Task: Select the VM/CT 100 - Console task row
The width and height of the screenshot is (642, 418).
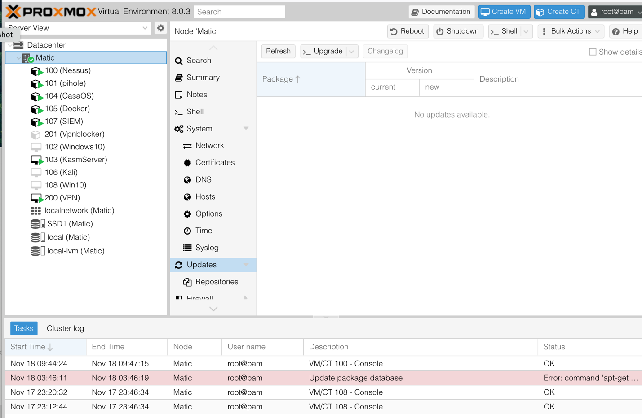Action: 323,364
